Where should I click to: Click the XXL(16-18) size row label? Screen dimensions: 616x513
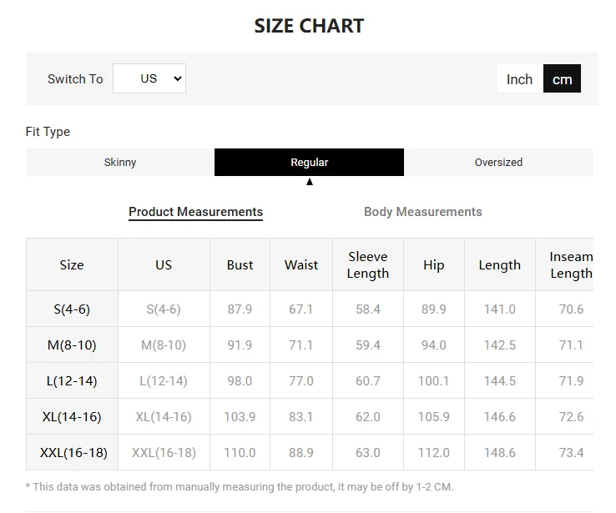(x=73, y=453)
